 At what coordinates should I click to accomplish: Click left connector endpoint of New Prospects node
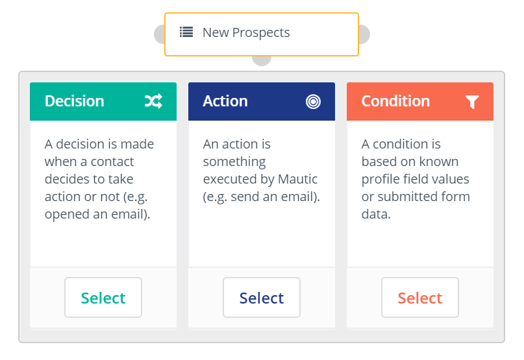tap(159, 34)
